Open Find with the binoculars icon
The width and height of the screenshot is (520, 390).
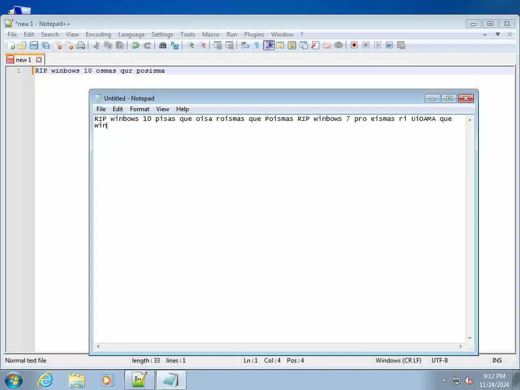pos(162,45)
